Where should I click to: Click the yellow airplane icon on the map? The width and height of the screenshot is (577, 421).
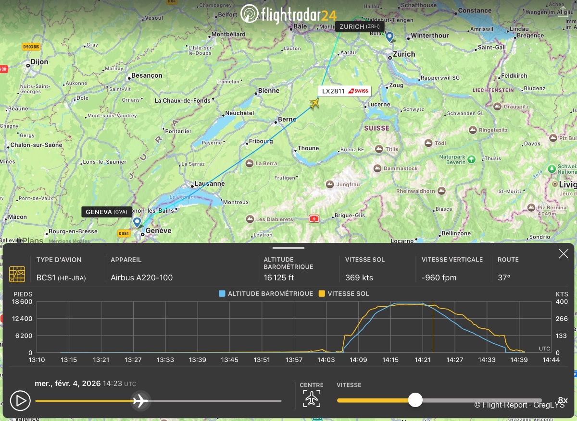click(x=314, y=103)
